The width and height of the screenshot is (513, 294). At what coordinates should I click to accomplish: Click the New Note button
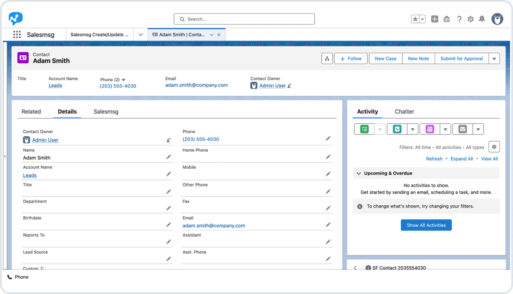click(418, 59)
